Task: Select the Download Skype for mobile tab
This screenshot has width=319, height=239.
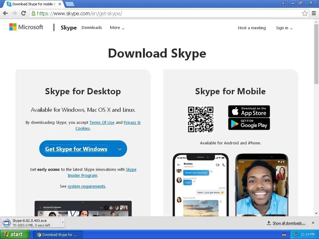Action: (x=34, y=4)
